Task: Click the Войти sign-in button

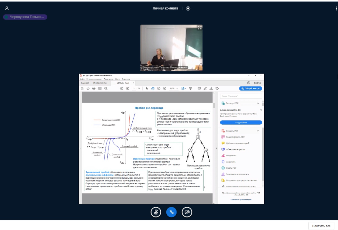Action: tap(257, 83)
